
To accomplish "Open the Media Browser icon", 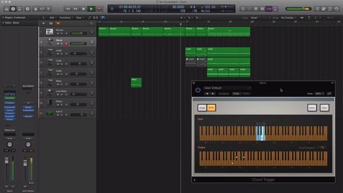I will (x=337, y=9).
